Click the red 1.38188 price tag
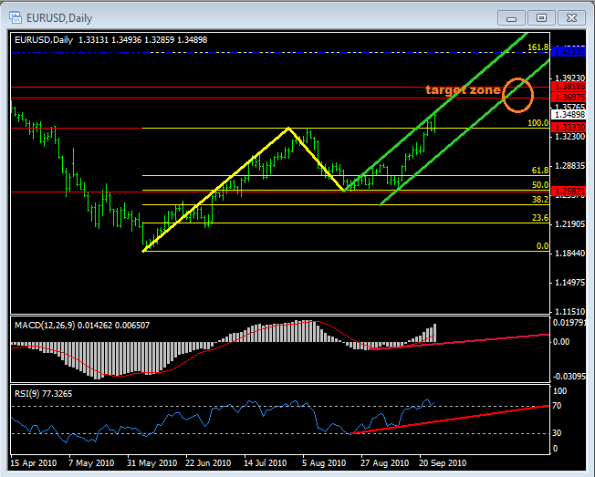The height and width of the screenshot is (477, 595). click(x=568, y=87)
